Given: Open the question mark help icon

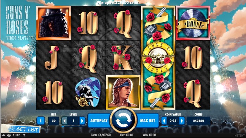Looking at the screenshot, I should (24, 135).
